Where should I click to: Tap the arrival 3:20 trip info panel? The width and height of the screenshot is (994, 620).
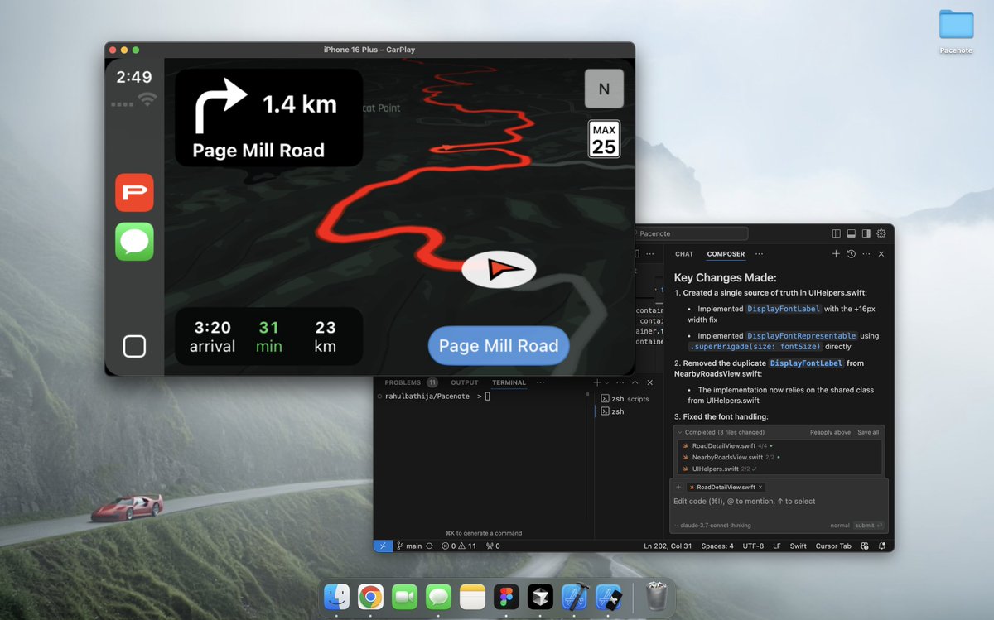[269, 336]
